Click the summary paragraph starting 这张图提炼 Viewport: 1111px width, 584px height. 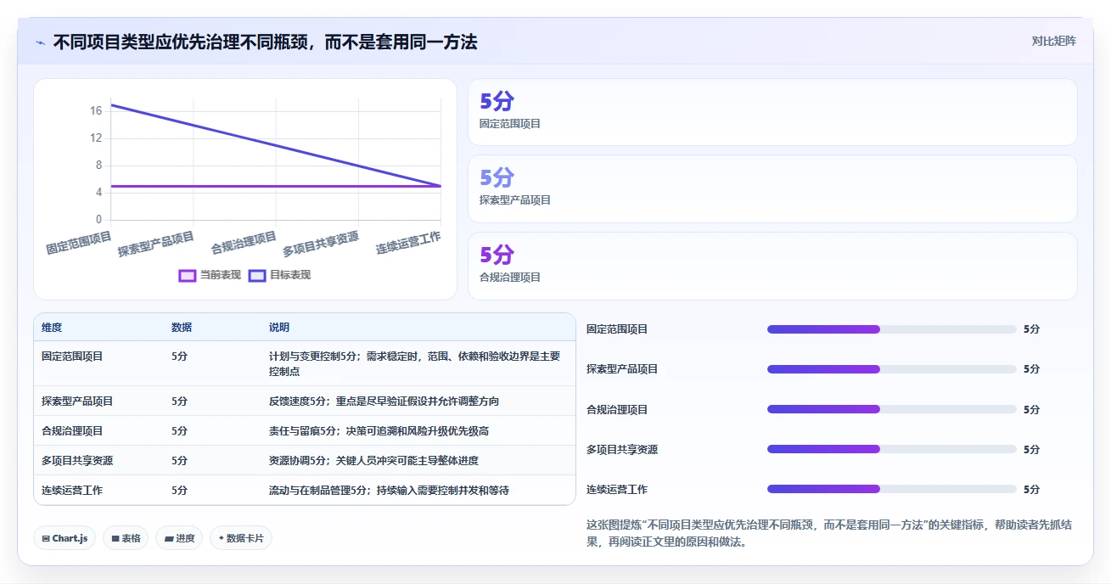(x=829, y=533)
